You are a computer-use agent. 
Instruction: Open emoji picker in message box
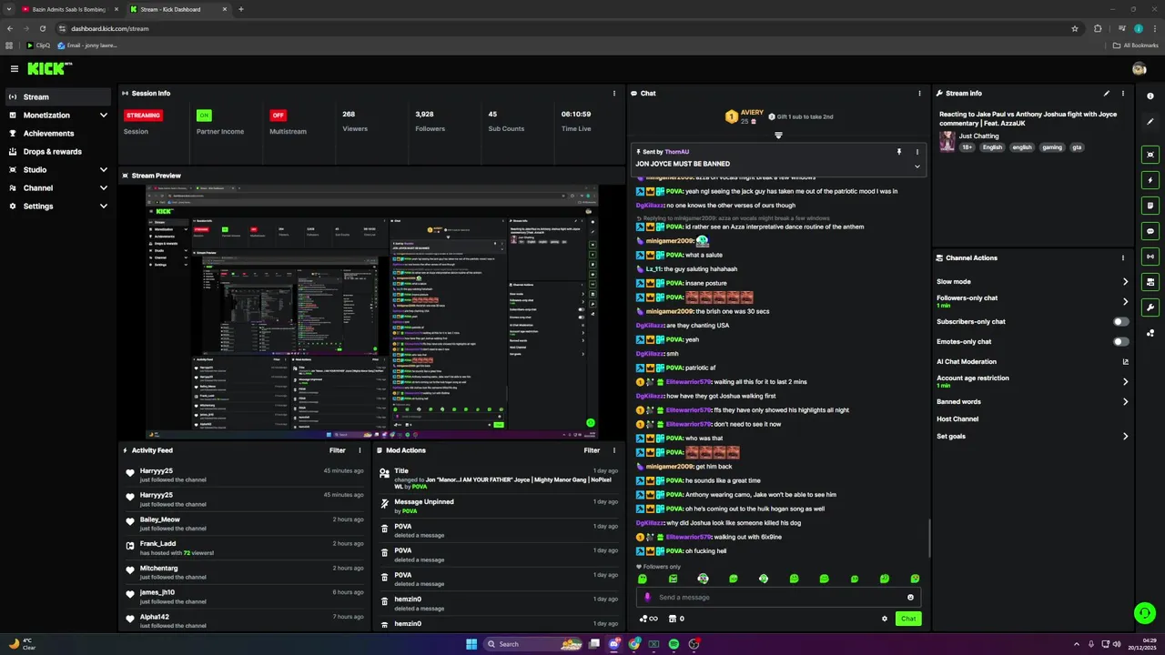[x=910, y=598]
